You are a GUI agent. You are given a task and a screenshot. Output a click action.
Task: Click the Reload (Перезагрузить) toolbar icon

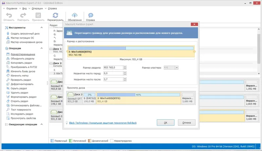(55, 15)
